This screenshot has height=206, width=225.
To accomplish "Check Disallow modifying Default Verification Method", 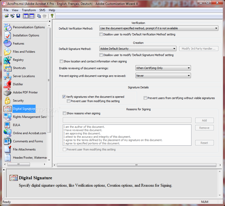I will click(x=101, y=34).
